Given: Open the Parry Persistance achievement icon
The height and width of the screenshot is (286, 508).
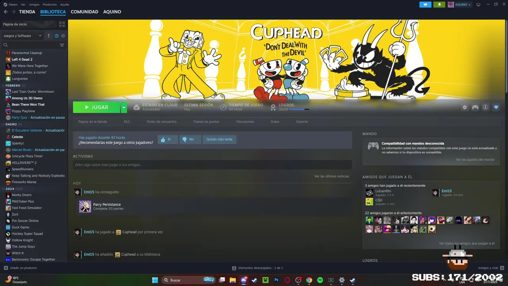Looking at the screenshot, I should [85, 207].
